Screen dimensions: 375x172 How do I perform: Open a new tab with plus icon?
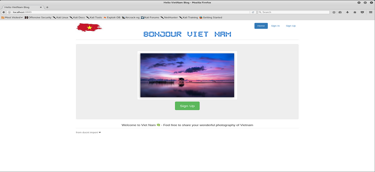pos(47,7)
